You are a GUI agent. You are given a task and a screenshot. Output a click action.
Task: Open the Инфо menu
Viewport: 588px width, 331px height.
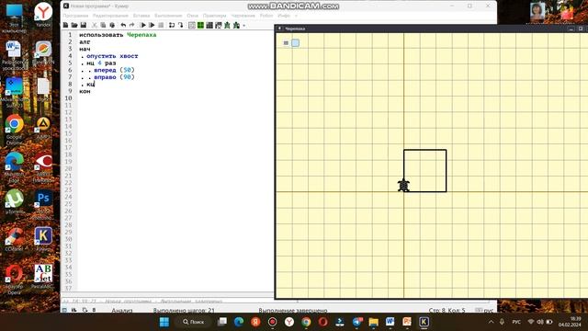click(284, 16)
